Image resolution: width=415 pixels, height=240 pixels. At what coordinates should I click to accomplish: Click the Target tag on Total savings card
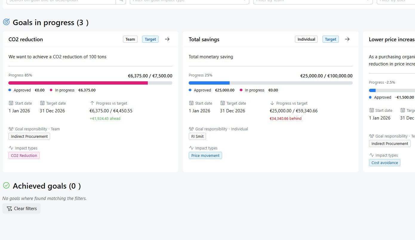pos(331,39)
